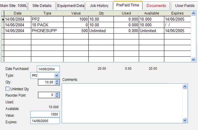Enable the Unlimited Qty checkbox

pyautogui.click(x=8, y=89)
